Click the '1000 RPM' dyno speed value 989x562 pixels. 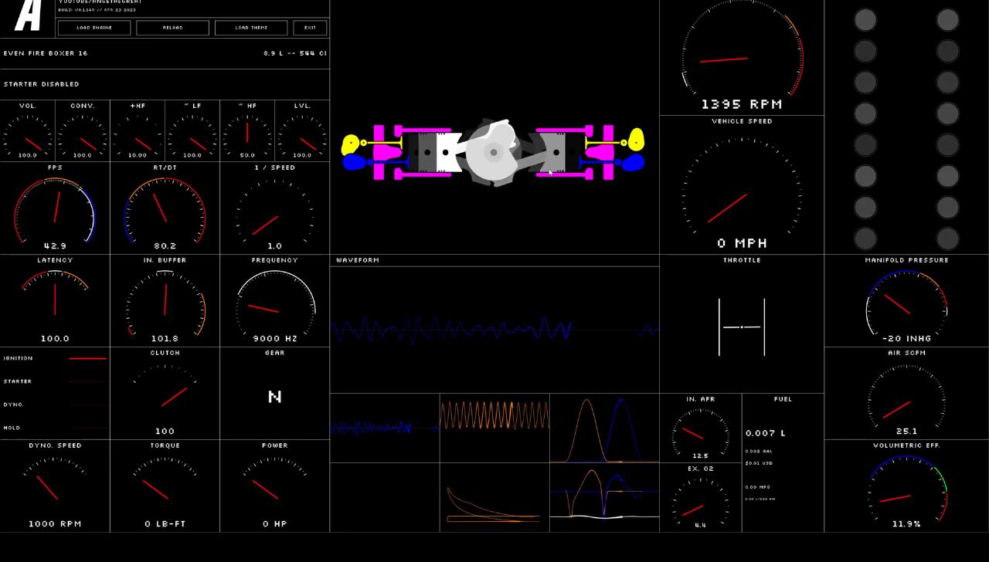coord(55,523)
